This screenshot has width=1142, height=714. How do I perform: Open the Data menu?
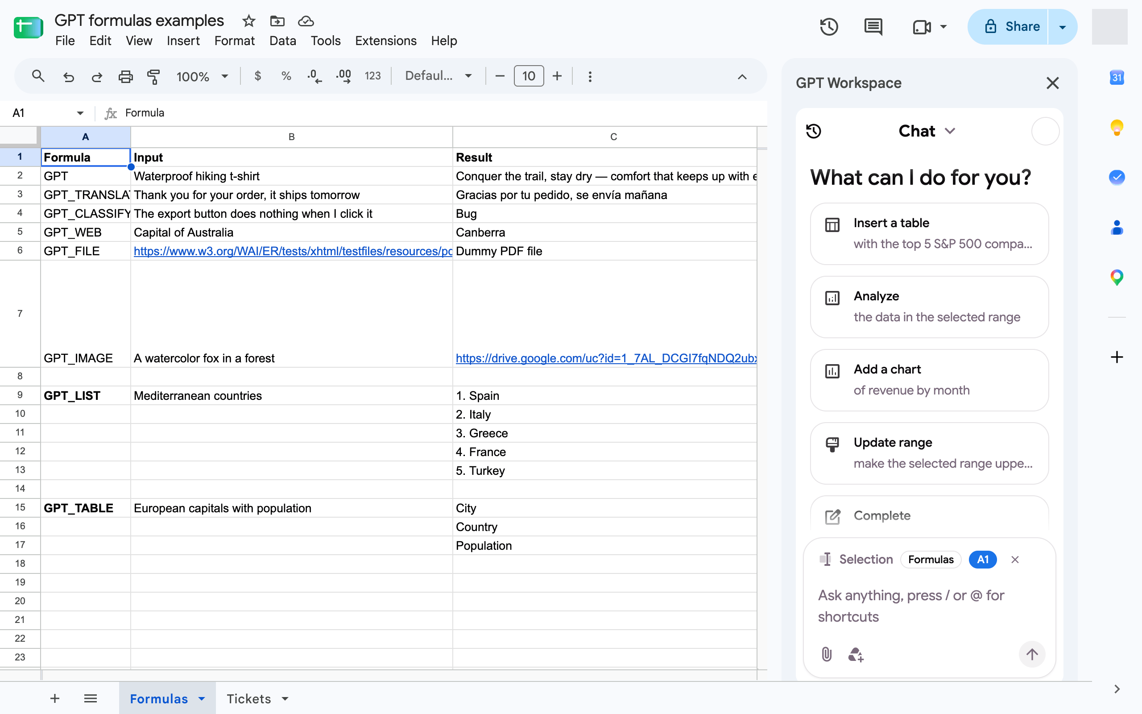(x=283, y=41)
